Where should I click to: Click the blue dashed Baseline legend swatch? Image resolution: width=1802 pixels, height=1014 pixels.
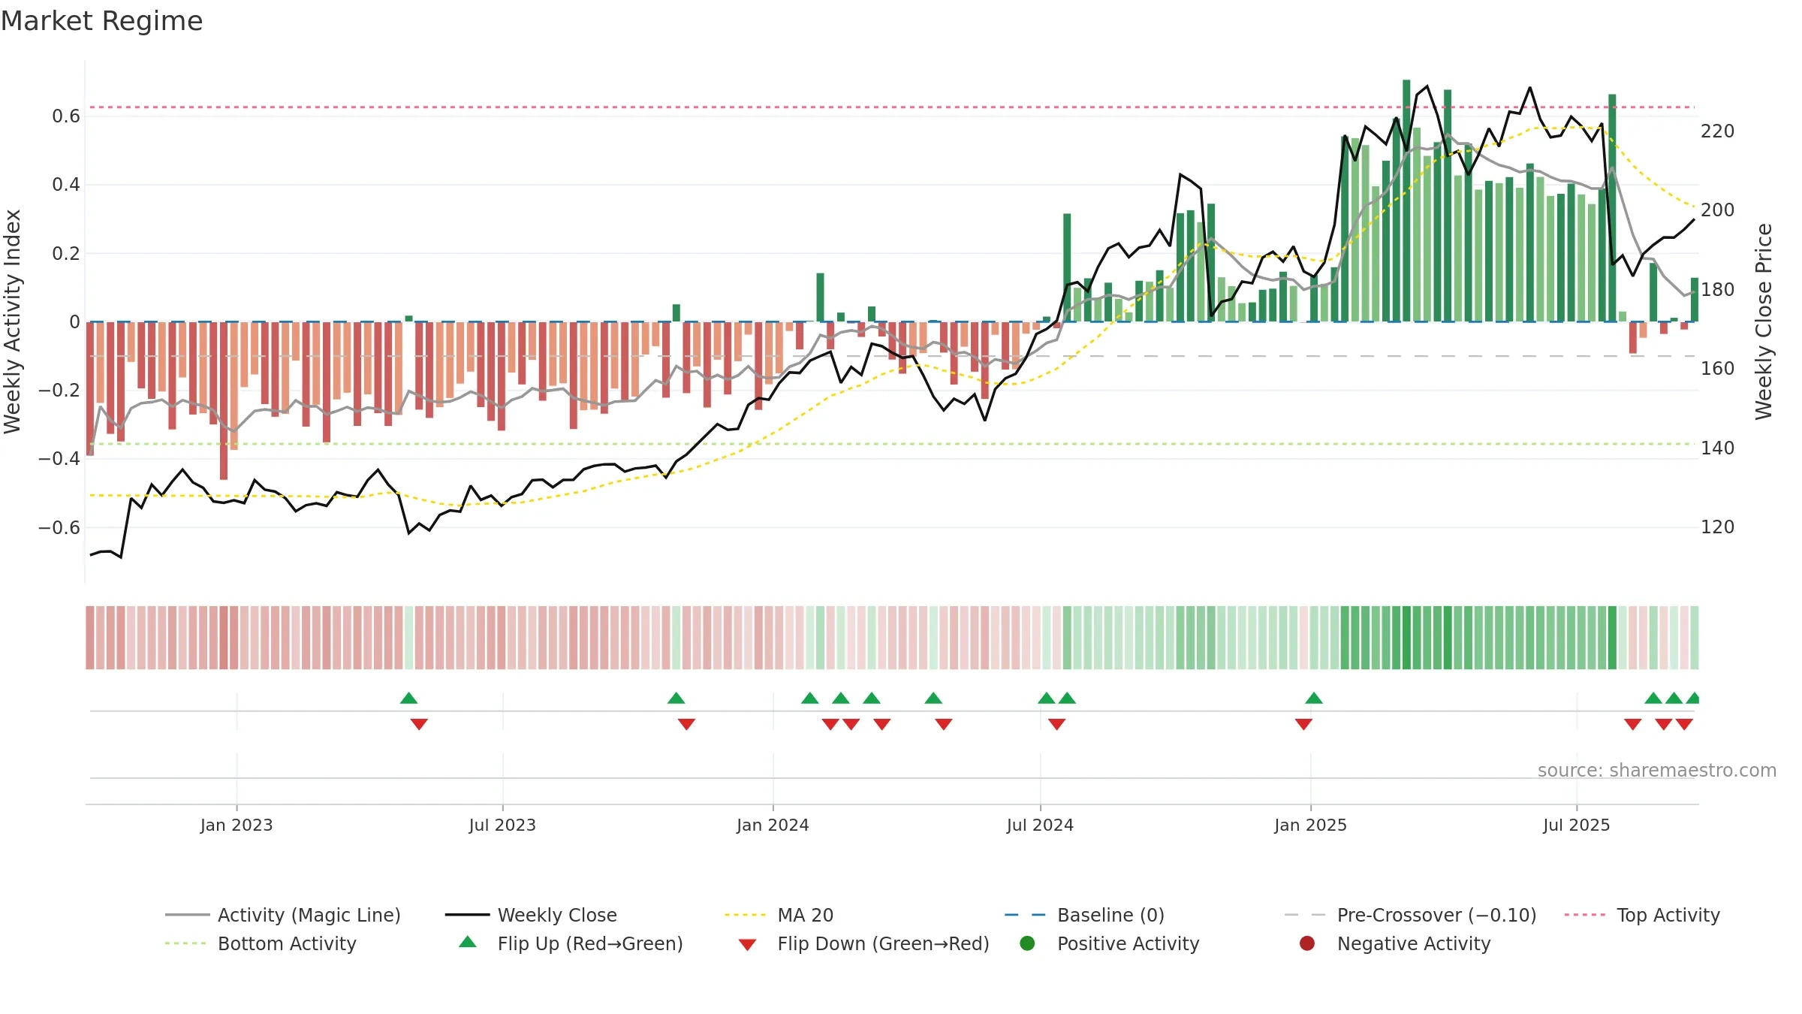pyautogui.click(x=1025, y=915)
